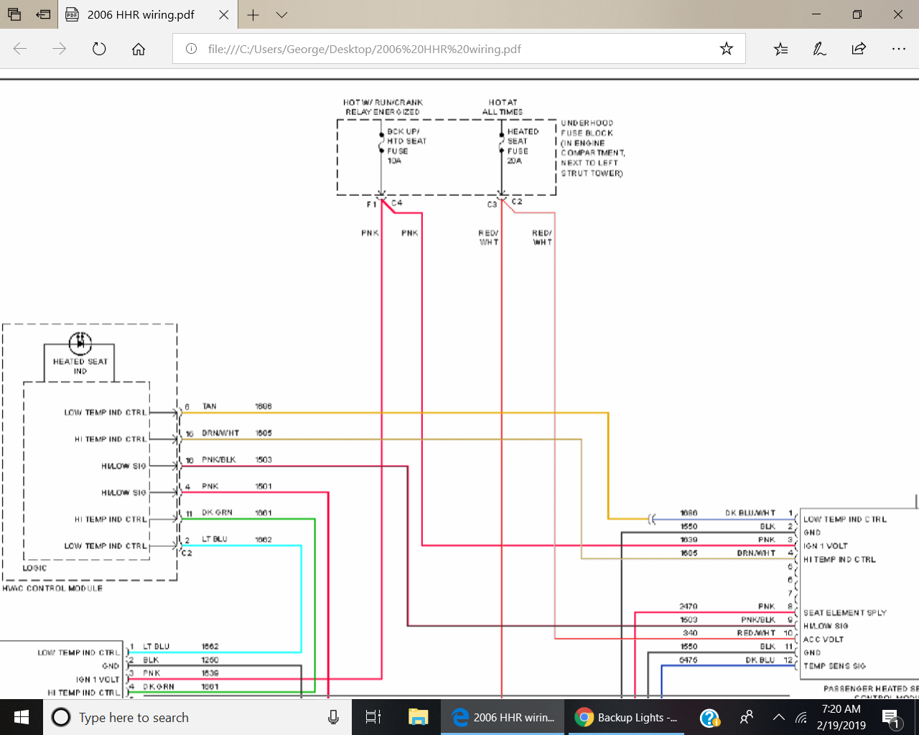Go to the Home page icon

coord(139,49)
